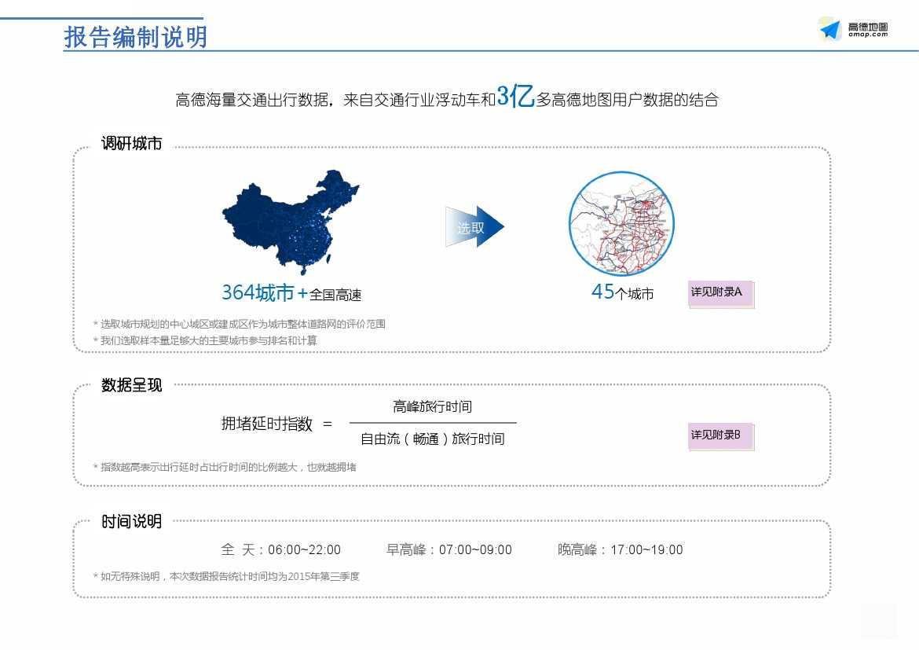919x650 pixels.
Task: Click the 全国高速 text
Action: pyautogui.click(x=335, y=296)
